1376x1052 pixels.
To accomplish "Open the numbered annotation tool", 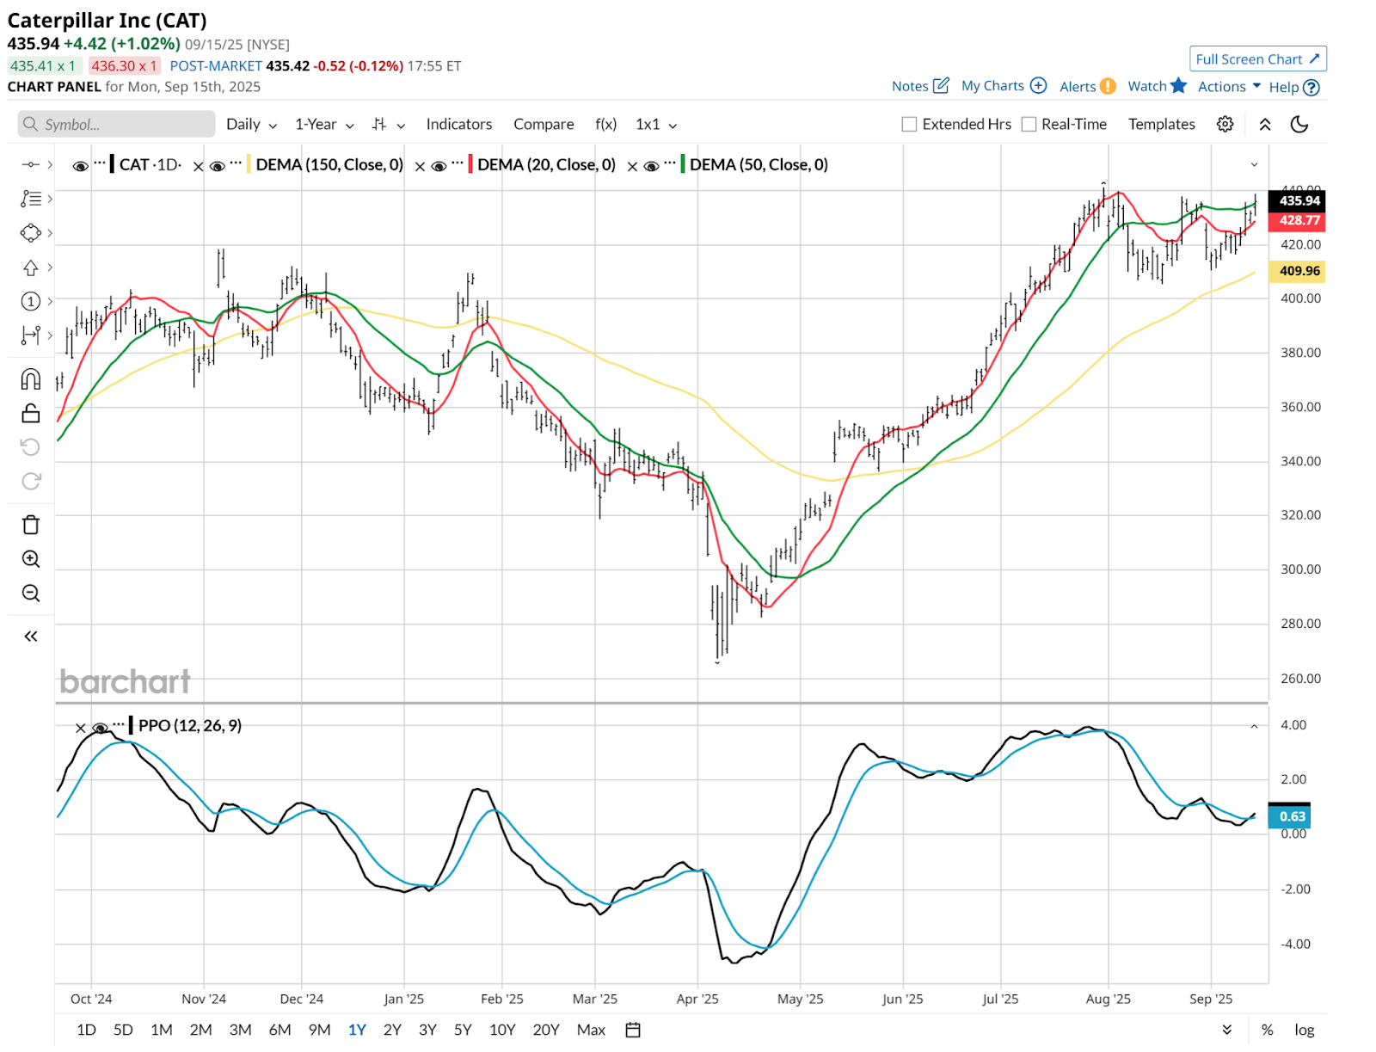I will [x=30, y=301].
